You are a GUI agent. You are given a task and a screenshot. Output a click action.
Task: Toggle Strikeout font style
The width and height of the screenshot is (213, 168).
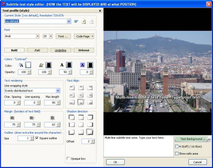[84, 50]
